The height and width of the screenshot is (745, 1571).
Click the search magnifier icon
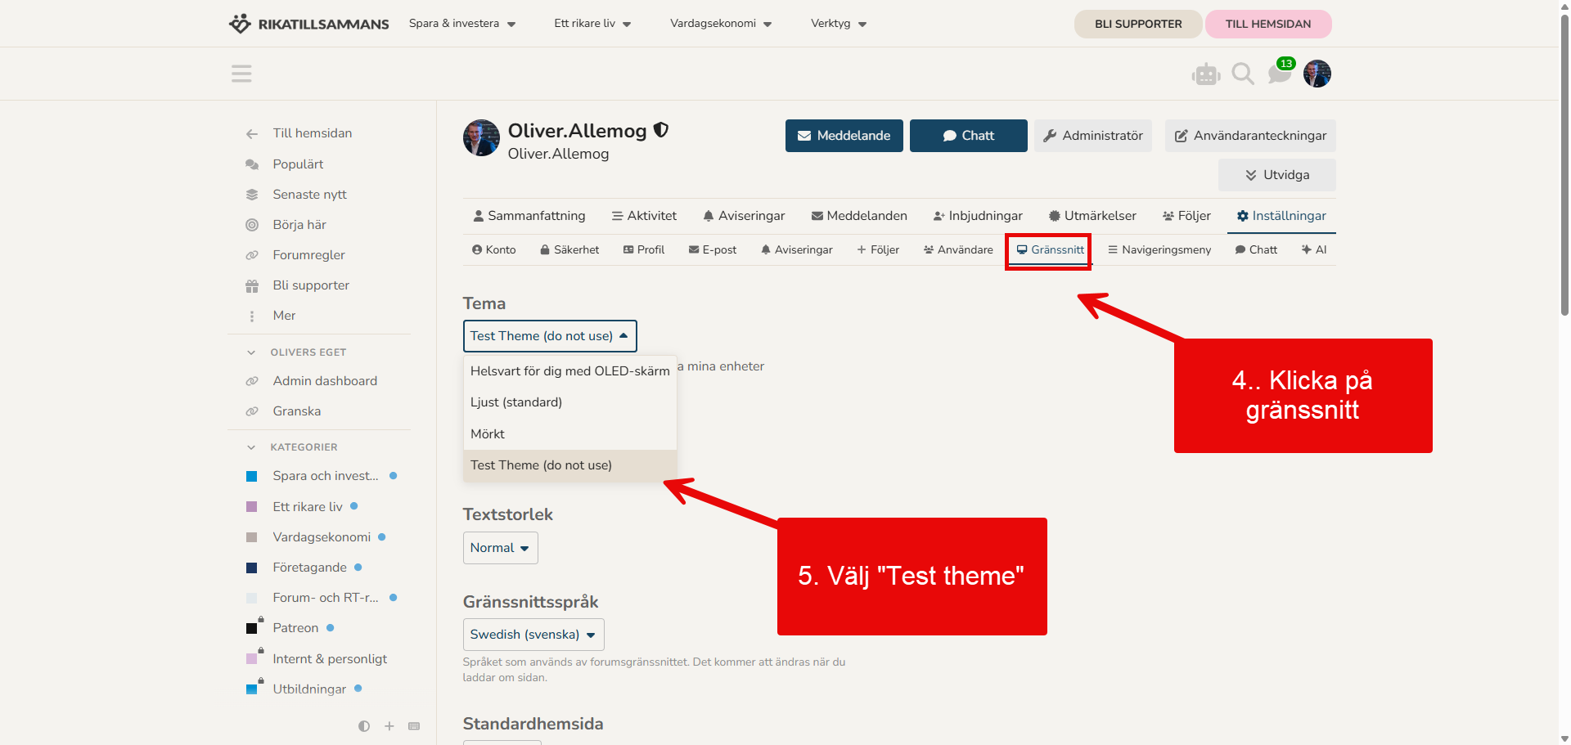pos(1242,74)
